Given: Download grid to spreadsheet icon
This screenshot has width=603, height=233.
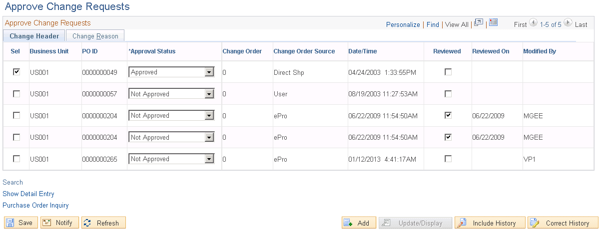Looking at the screenshot, I should [494, 22].
